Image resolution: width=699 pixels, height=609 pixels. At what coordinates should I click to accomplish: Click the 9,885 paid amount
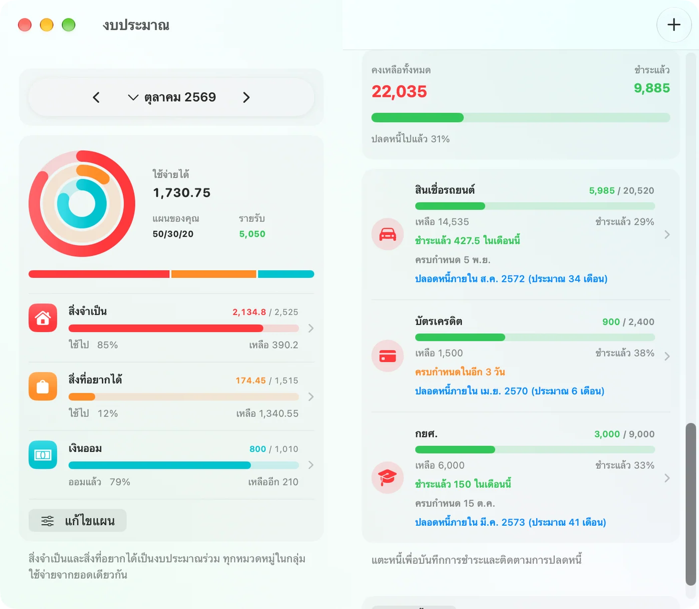pyautogui.click(x=652, y=88)
